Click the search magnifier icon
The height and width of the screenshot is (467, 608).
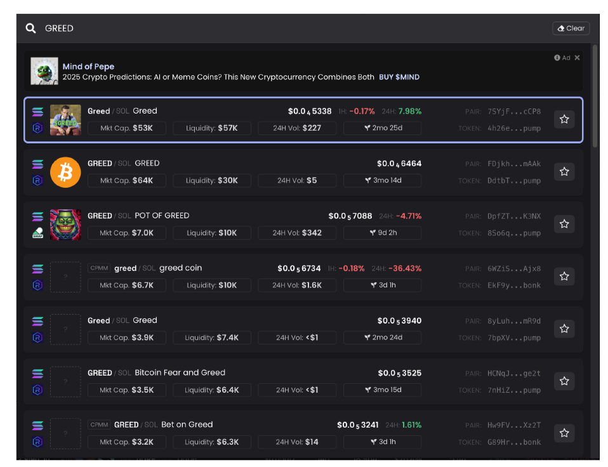pos(30,28)
